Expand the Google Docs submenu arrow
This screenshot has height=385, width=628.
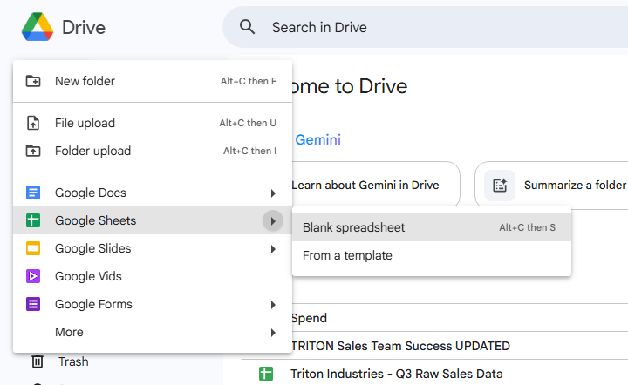click(x=273, y=192)
